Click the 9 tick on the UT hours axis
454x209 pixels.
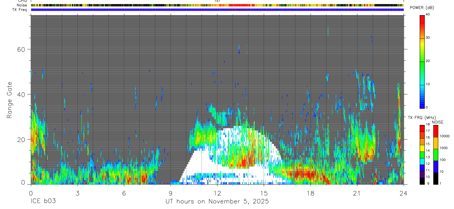(x=170, y=193)
